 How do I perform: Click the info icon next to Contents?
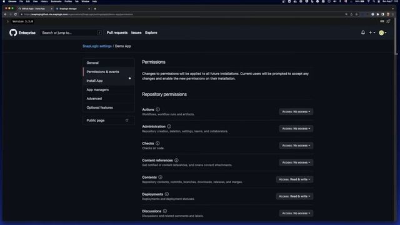pos(160,177)
